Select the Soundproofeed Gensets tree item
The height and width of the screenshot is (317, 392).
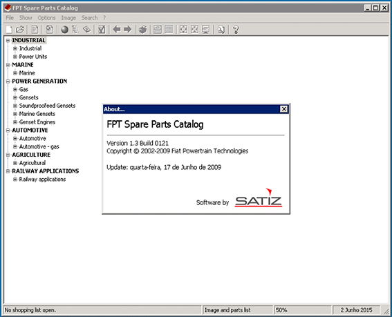tap(47, 106)
